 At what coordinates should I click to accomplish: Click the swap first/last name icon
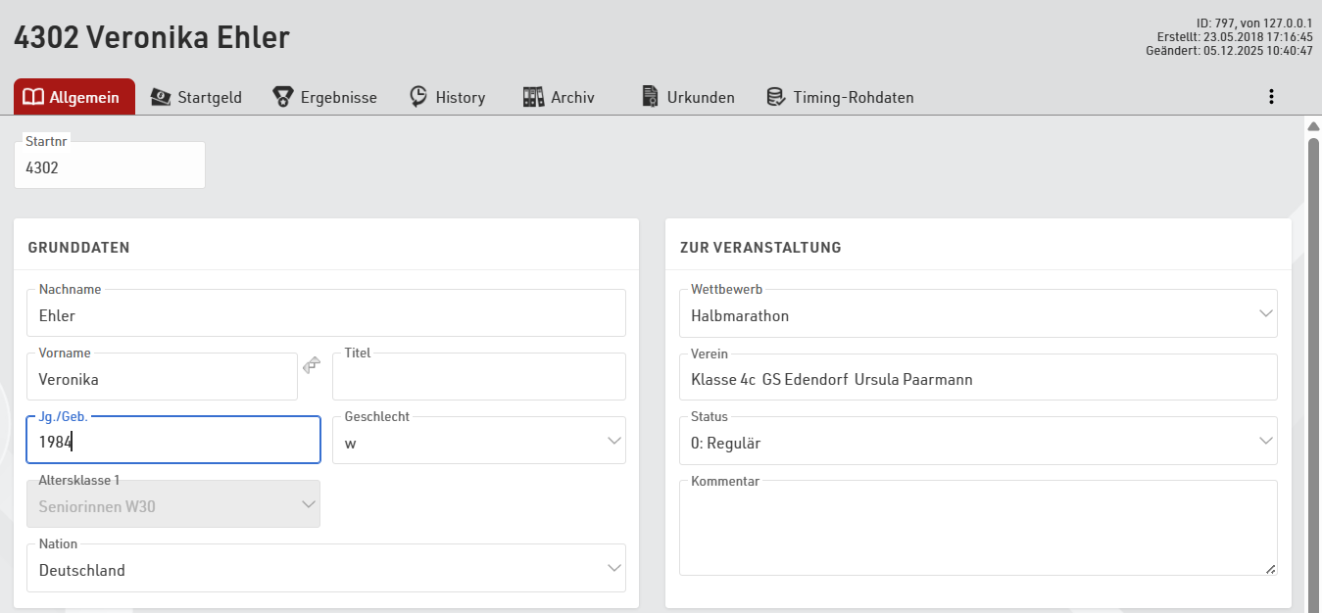[312, 365]
